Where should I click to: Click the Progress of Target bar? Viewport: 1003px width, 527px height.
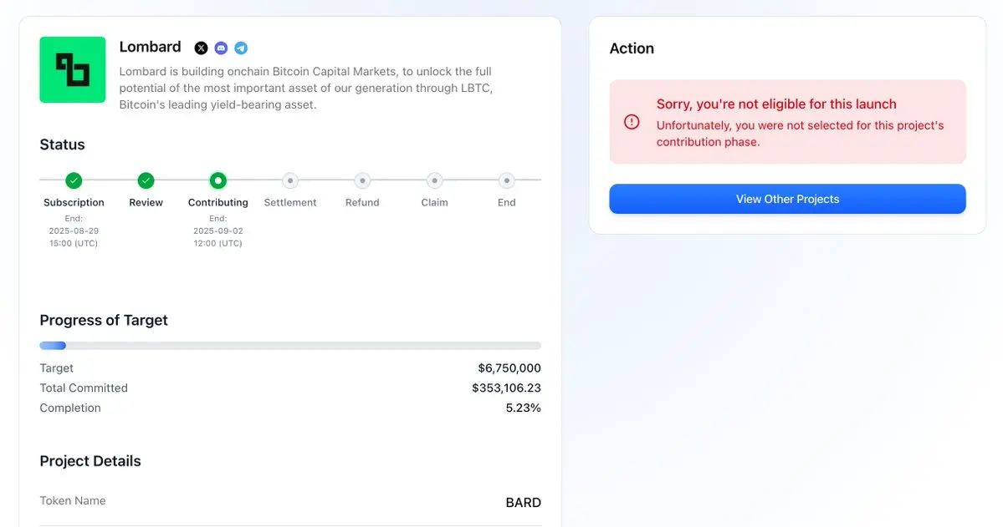(290, 346)
